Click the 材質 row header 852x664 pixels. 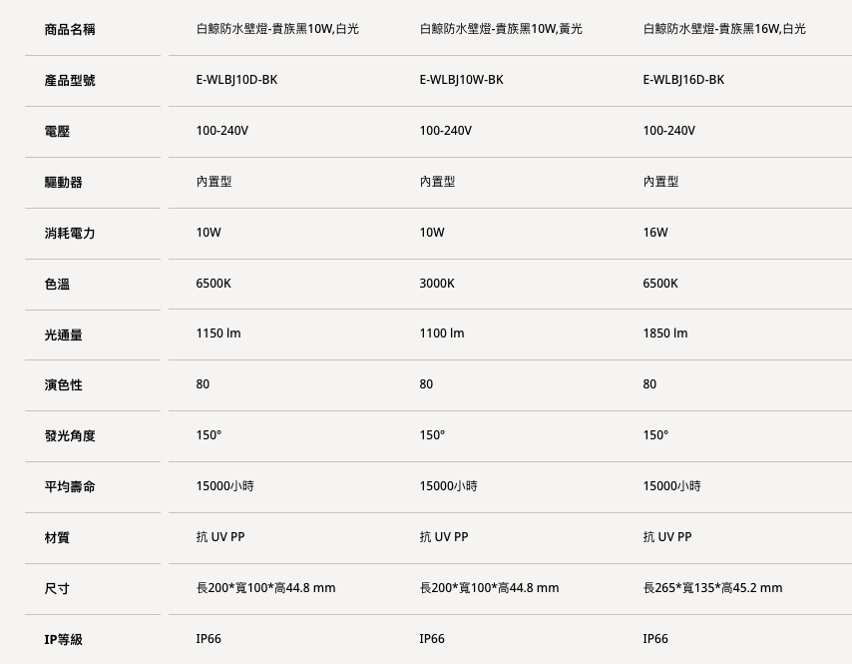tap(57, 538)
